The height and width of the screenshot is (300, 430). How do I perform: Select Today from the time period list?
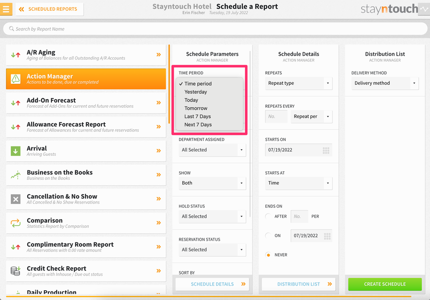click(x=191, y=100)
